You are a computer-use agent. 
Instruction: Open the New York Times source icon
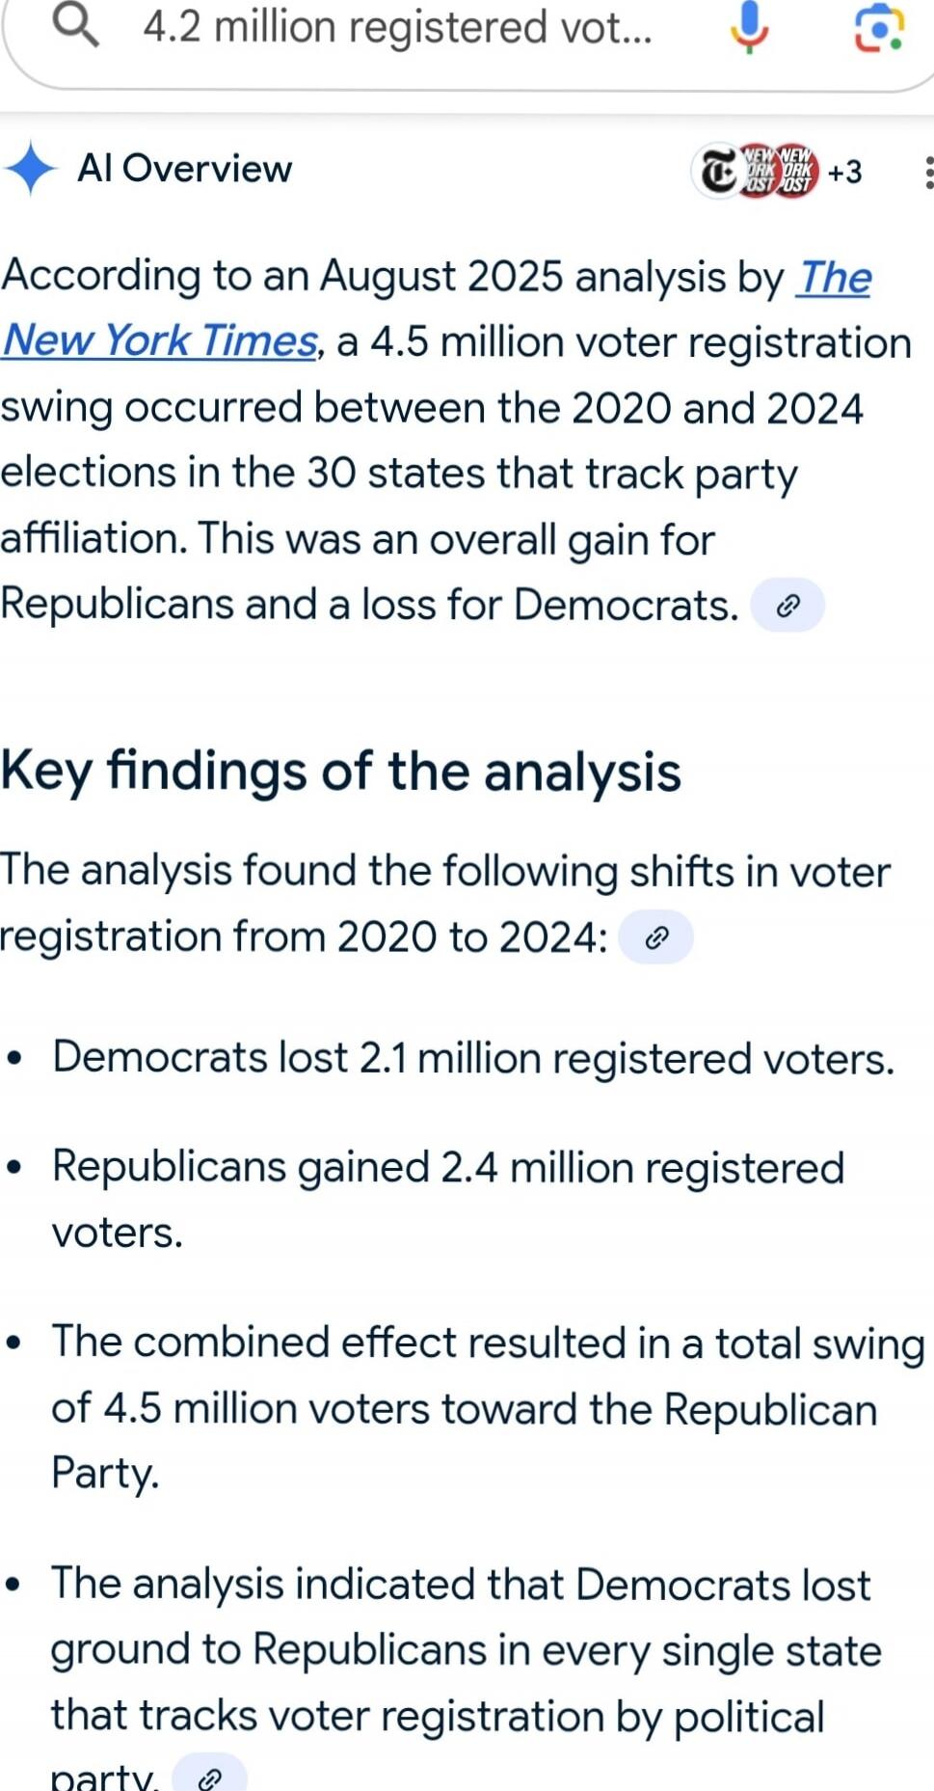point(717,172)
